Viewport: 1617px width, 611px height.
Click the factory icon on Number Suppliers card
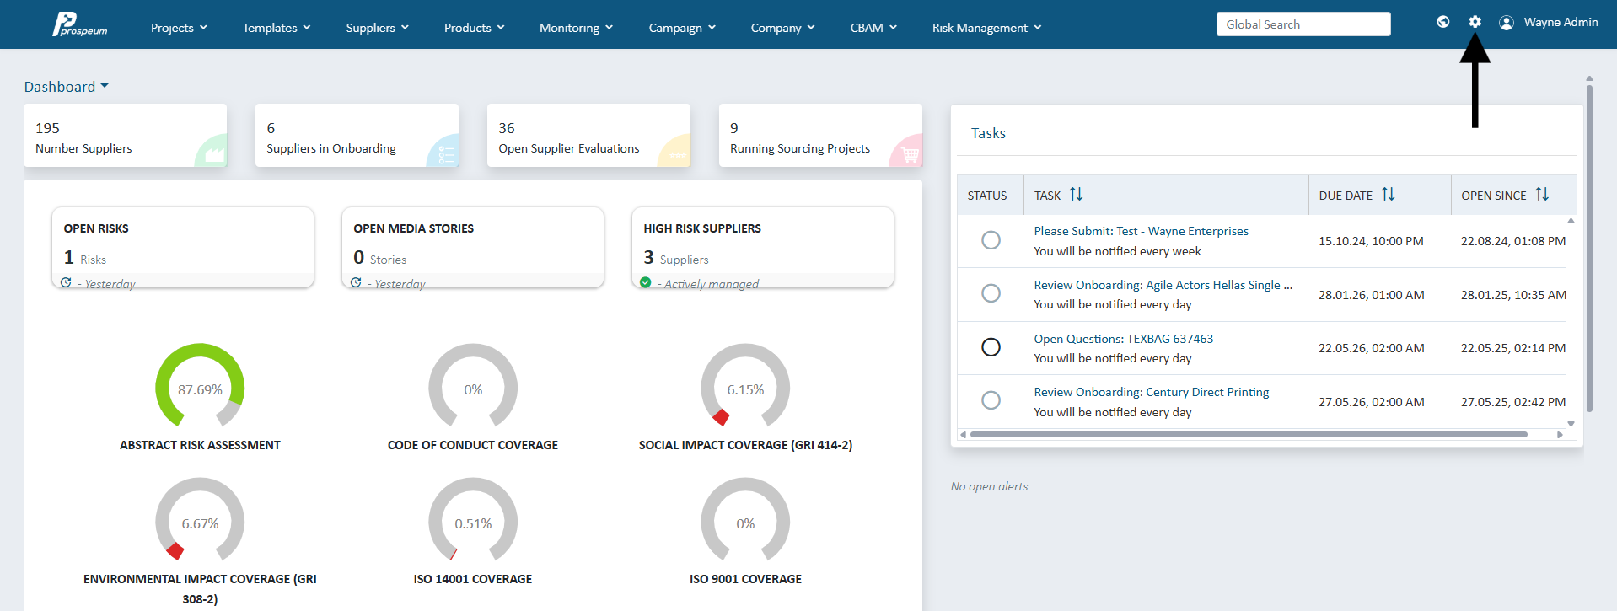tap(214, 154)
